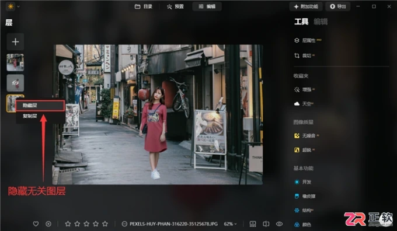Select the highlighted bottom layer thumbnail
Viewport: 397px width, 231px height.
click(11, 103)
